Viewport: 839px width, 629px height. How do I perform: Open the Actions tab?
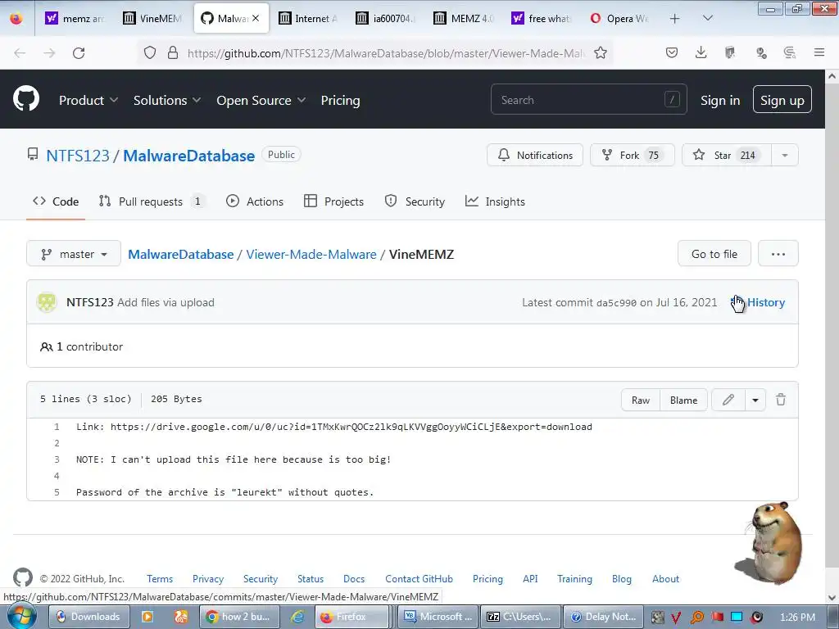pos(255,201)
